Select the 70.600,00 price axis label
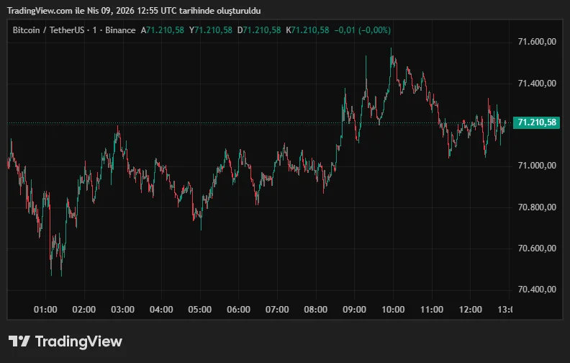570x363 pixels. (x=537, y=248)
